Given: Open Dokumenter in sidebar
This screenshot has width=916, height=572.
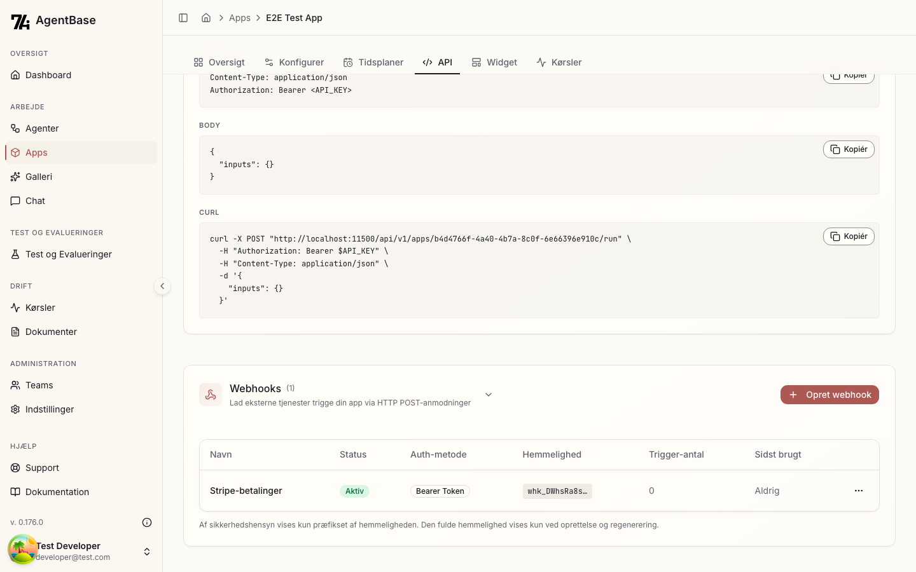Looking at the screenshot, I should pos(81,332).
